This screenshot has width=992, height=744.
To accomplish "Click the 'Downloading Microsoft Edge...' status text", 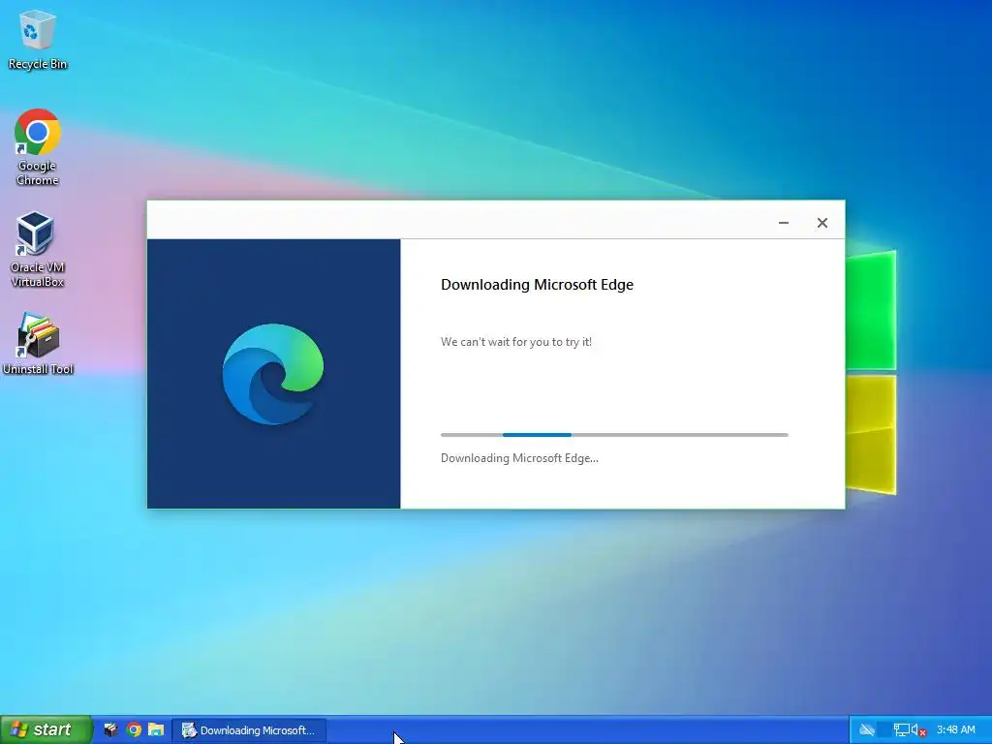I will 519,458.
